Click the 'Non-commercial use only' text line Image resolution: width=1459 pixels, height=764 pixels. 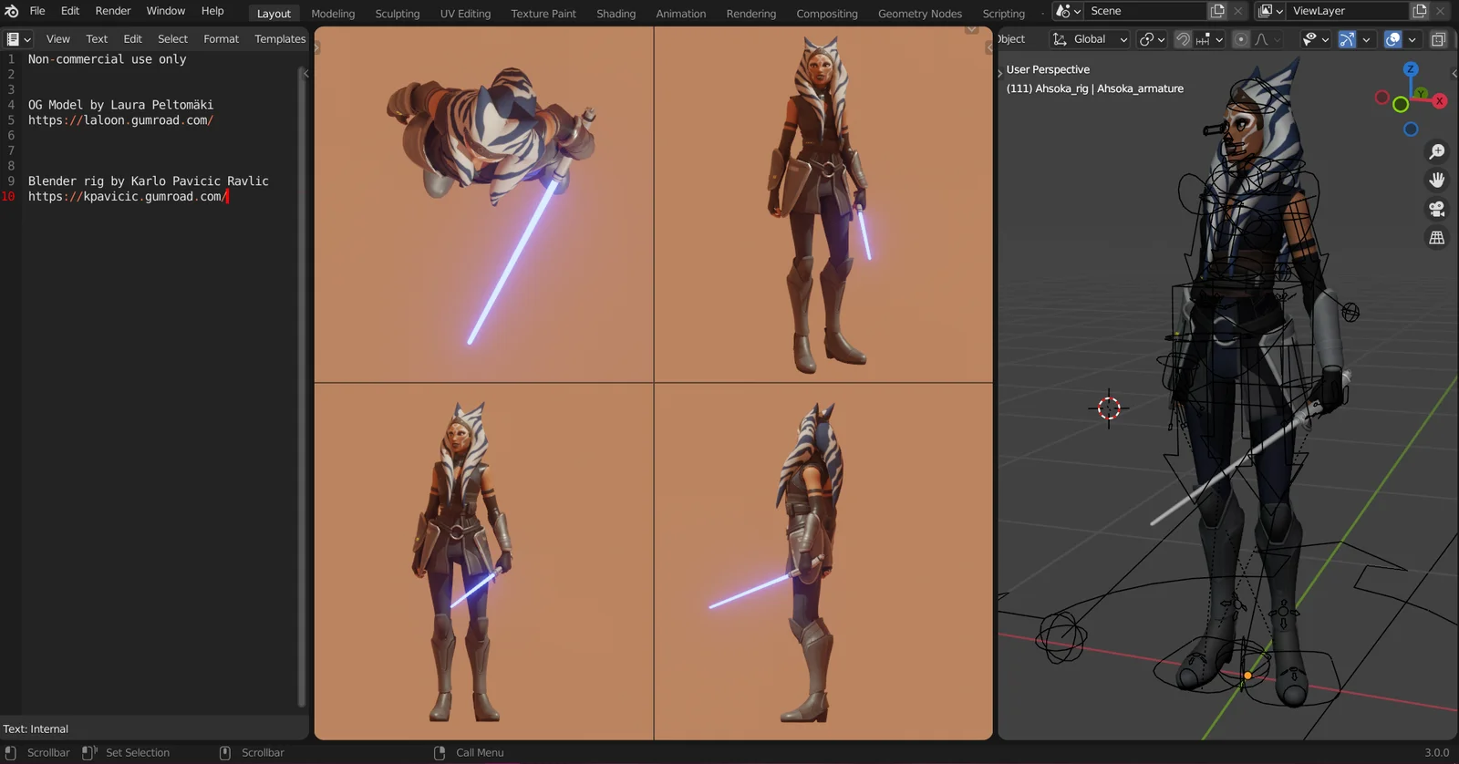[x=107, y=59]
